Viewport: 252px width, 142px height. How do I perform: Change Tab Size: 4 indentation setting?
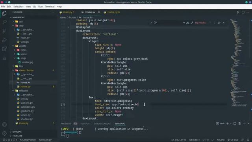[194, 140]
